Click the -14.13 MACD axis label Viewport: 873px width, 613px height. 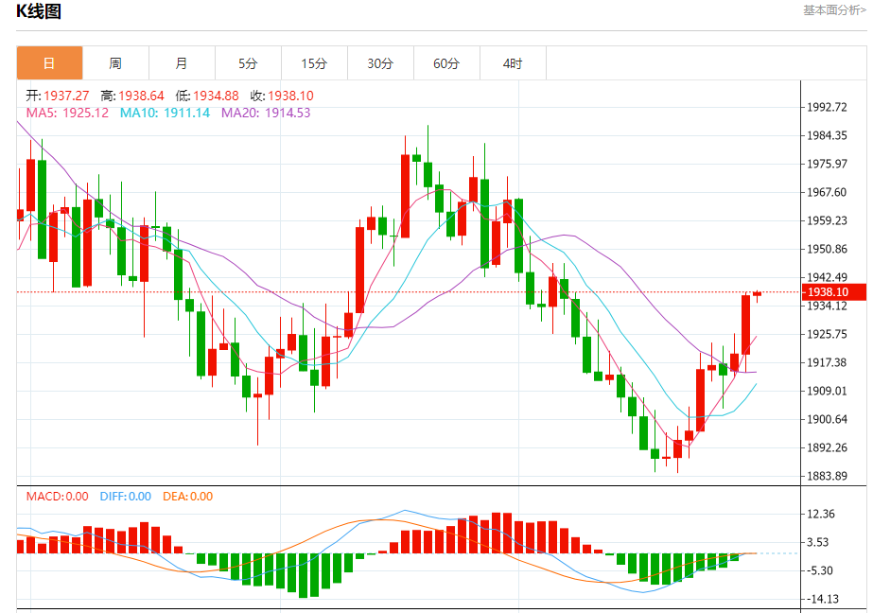(821, 599)
